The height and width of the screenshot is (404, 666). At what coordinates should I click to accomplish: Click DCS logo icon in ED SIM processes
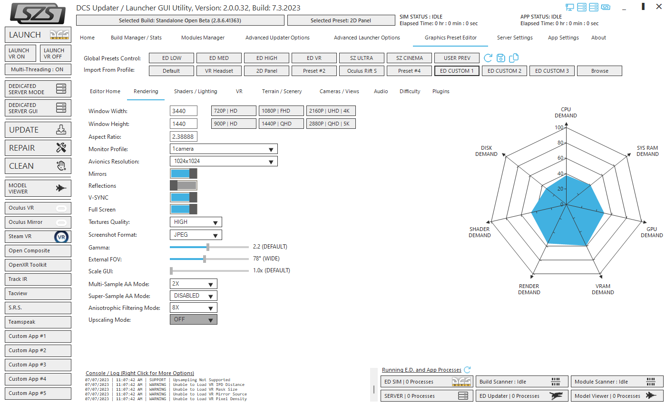[x=461, y=382]
